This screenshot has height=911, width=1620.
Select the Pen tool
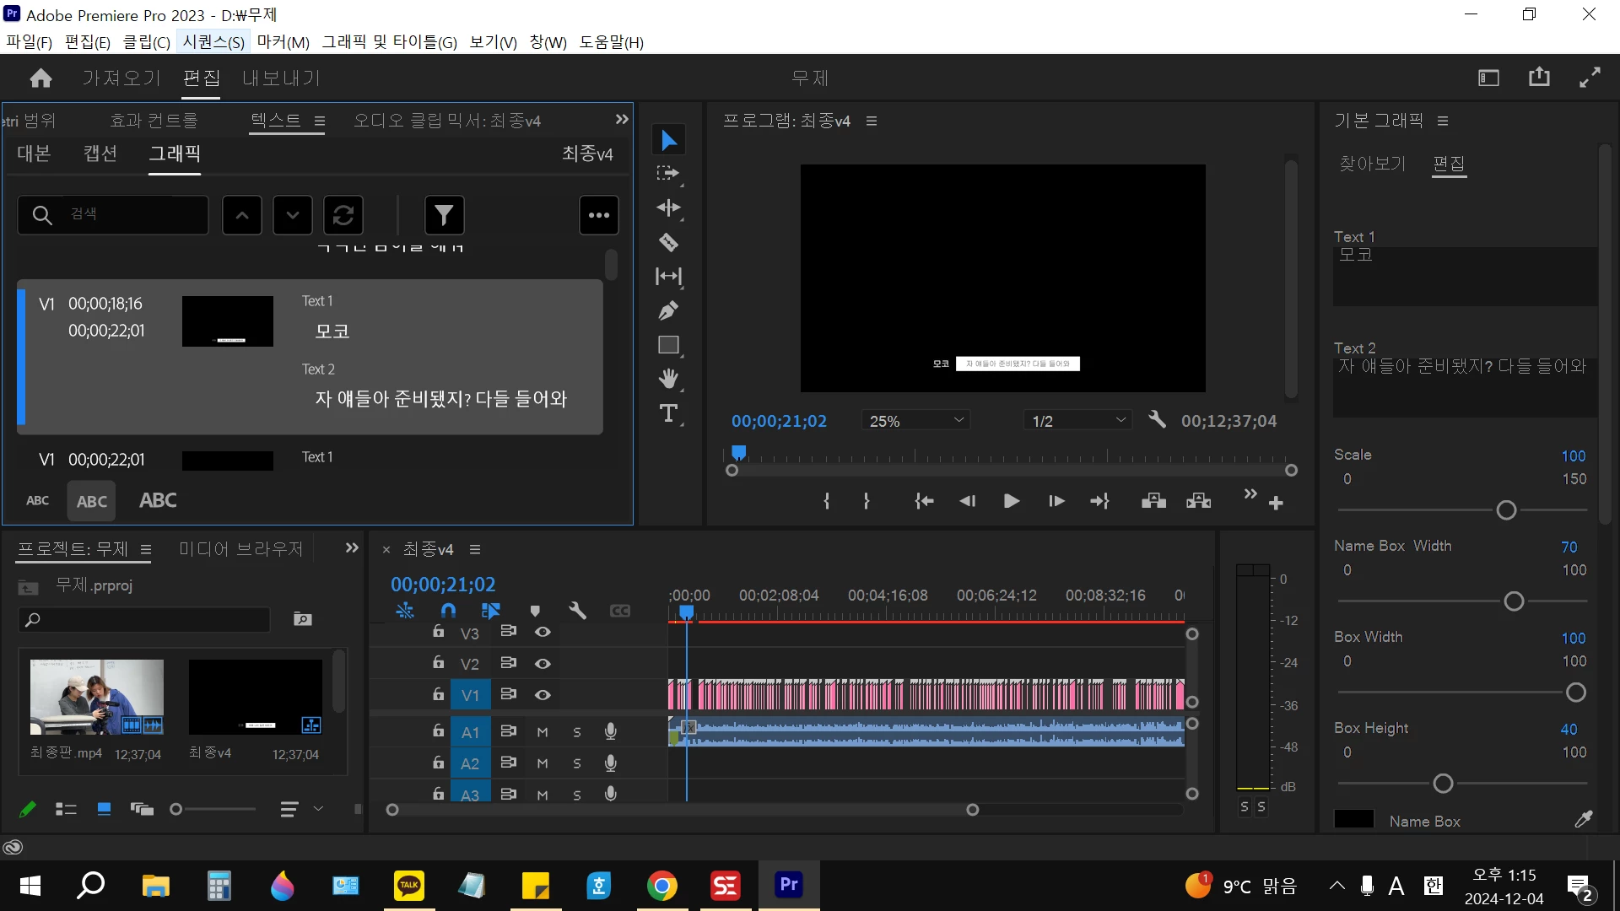point(668,310)
